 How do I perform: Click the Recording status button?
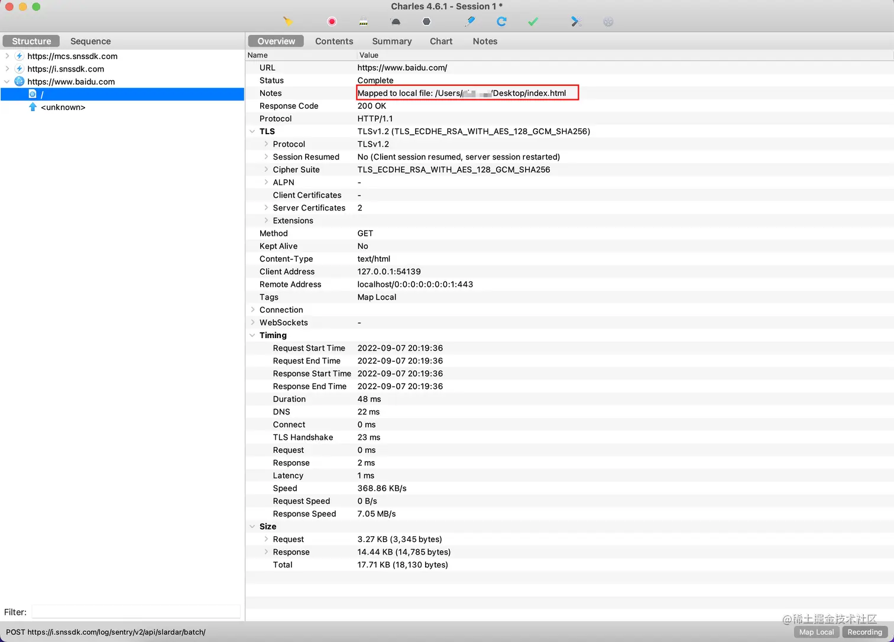click(864, 632)
